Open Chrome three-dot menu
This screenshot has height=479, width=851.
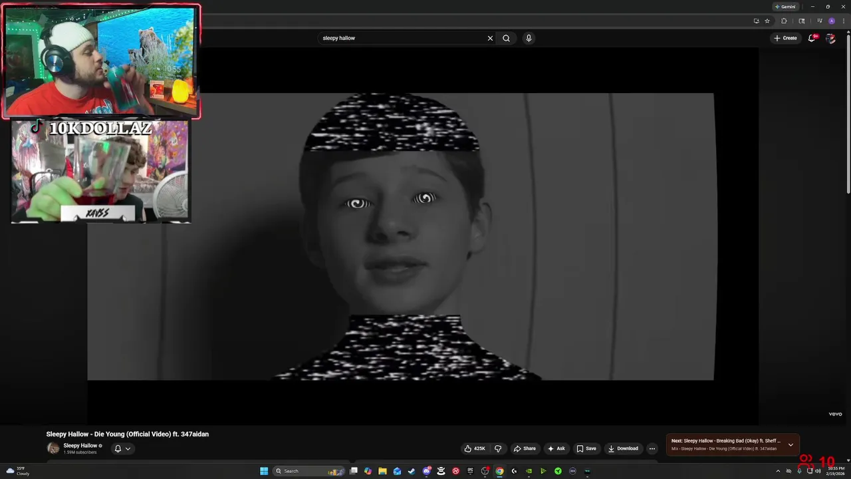(844, 21)
